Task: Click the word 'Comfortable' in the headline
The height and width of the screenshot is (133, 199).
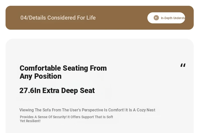Action: coord(40,68)
